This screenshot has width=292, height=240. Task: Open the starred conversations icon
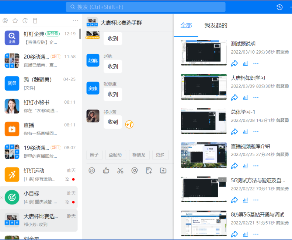click(15, 21)
